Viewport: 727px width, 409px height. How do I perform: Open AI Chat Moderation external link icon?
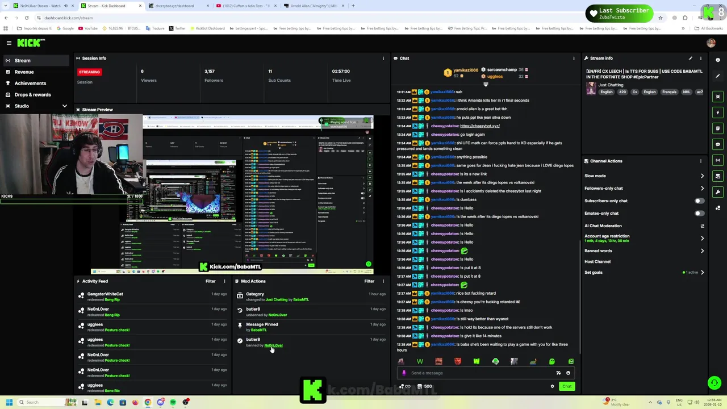(x=703, y=226)
